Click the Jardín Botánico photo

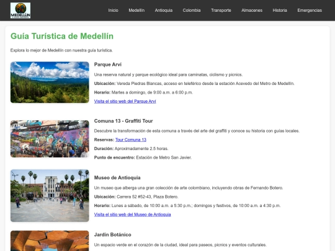point(50,240)
